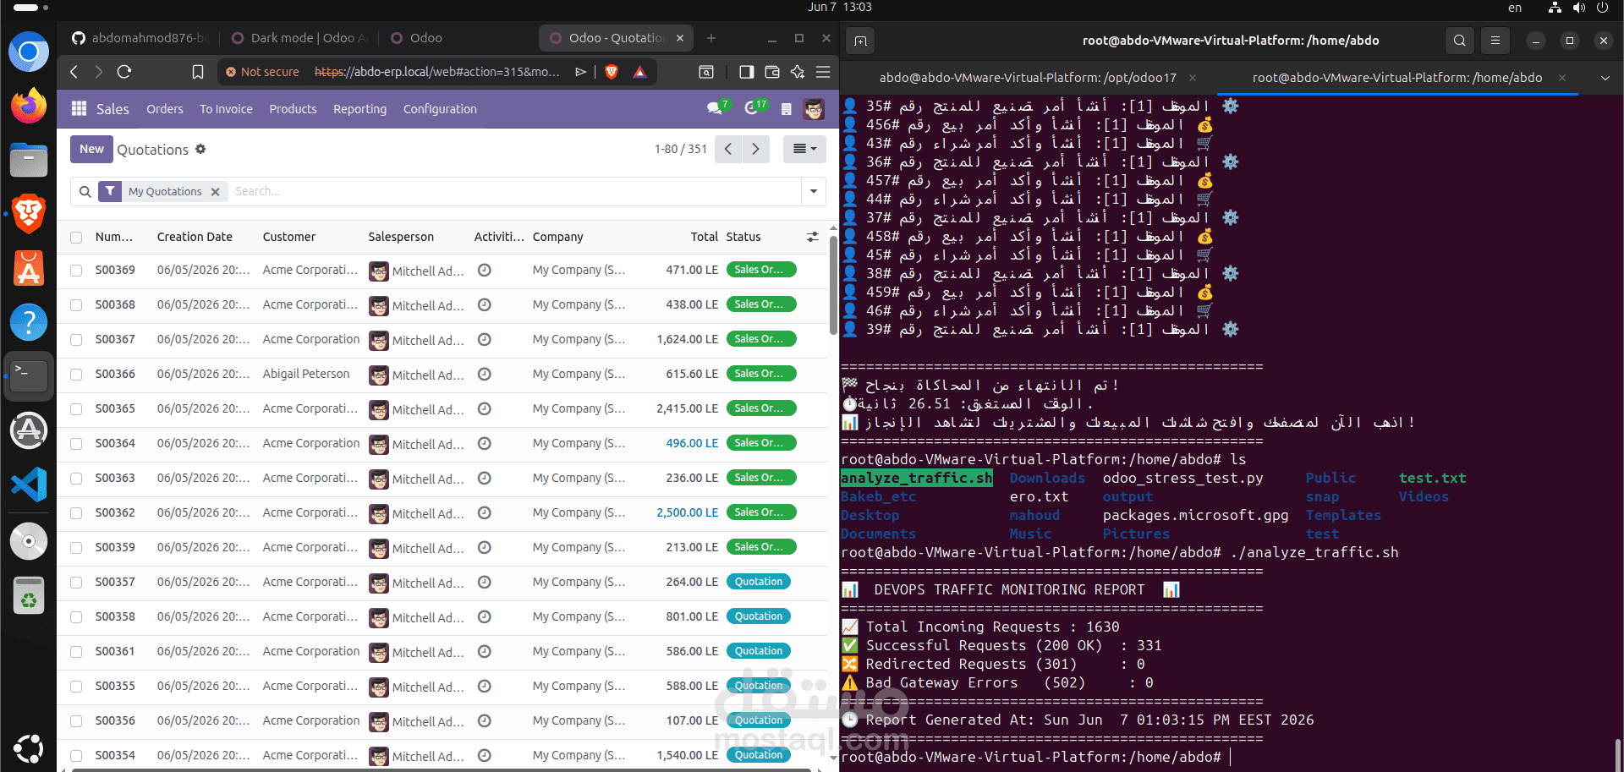Reload the browser page

point(124,72)
